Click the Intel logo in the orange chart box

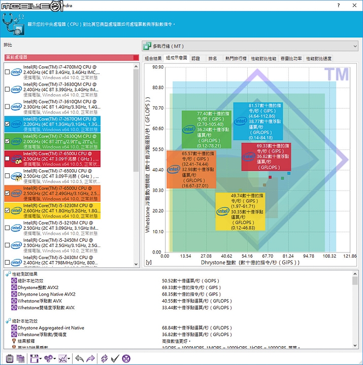tap(174, 169)
